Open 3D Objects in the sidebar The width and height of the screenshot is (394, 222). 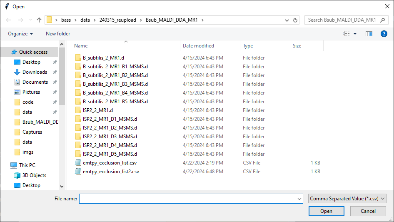[x=34, y=175]
